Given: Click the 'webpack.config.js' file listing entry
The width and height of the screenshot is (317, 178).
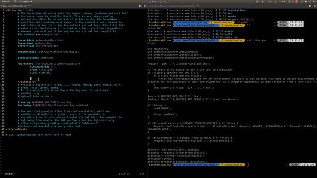Looking at the screenshot, I should tap(240, 19).
